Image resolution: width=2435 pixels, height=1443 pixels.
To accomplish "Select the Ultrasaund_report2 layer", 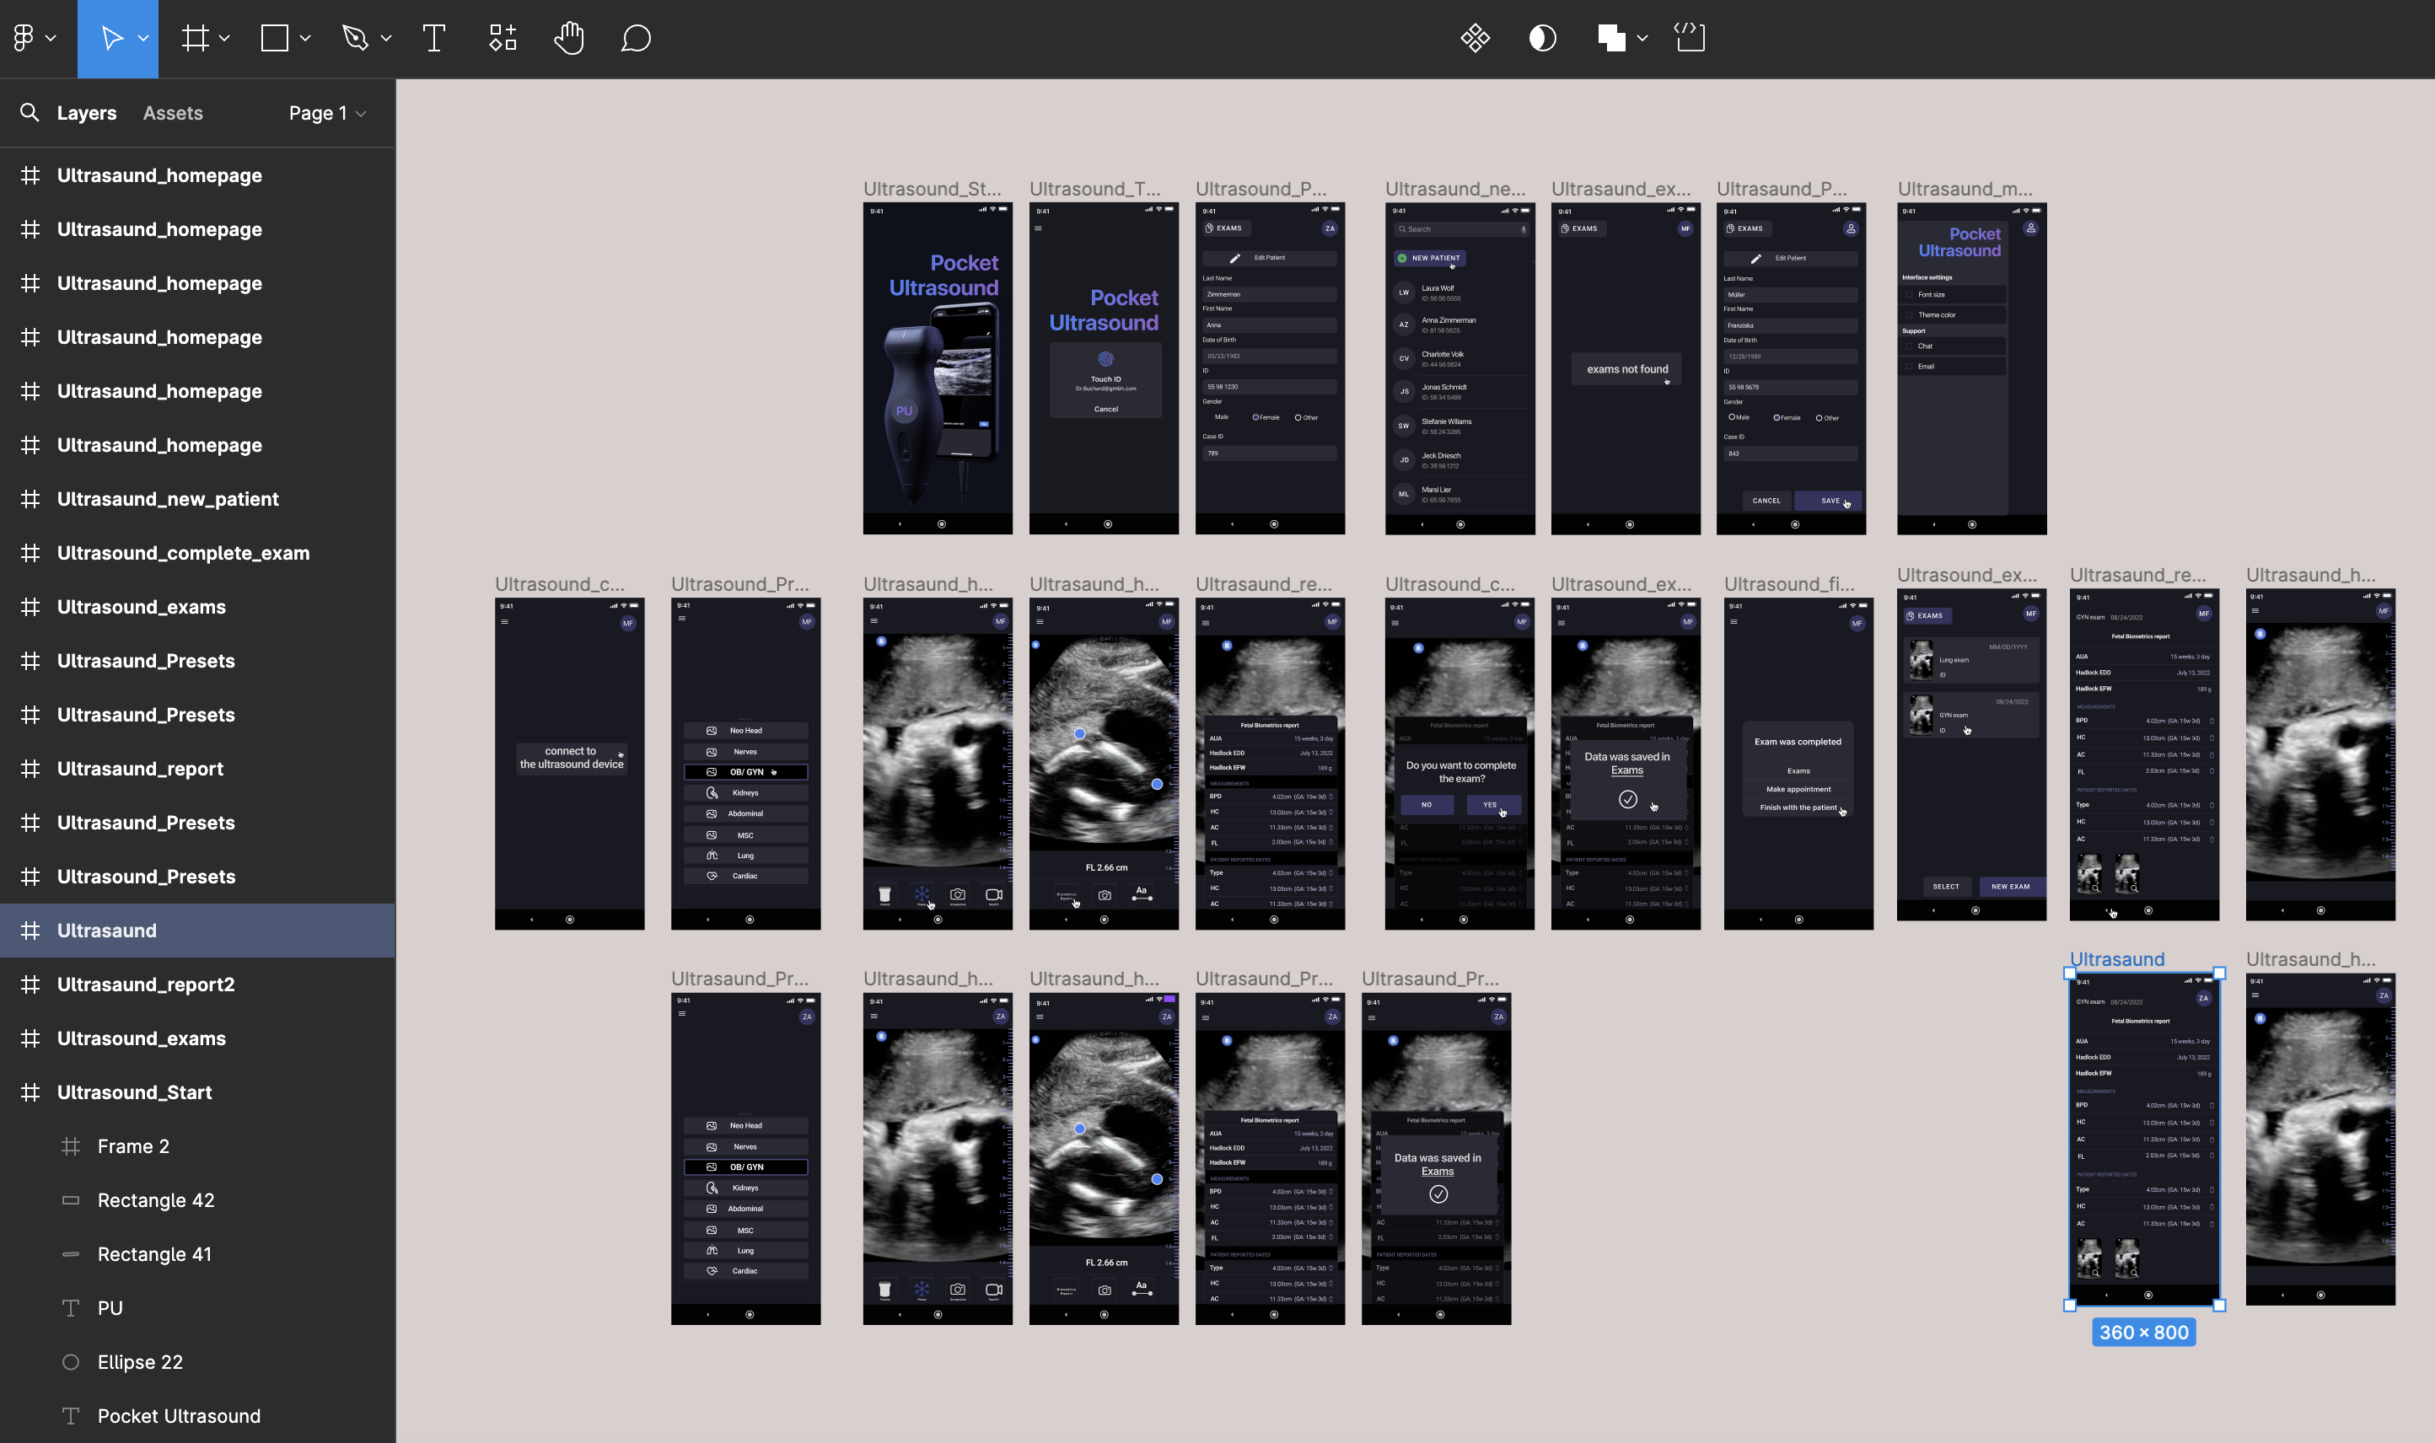I will 146,984.
